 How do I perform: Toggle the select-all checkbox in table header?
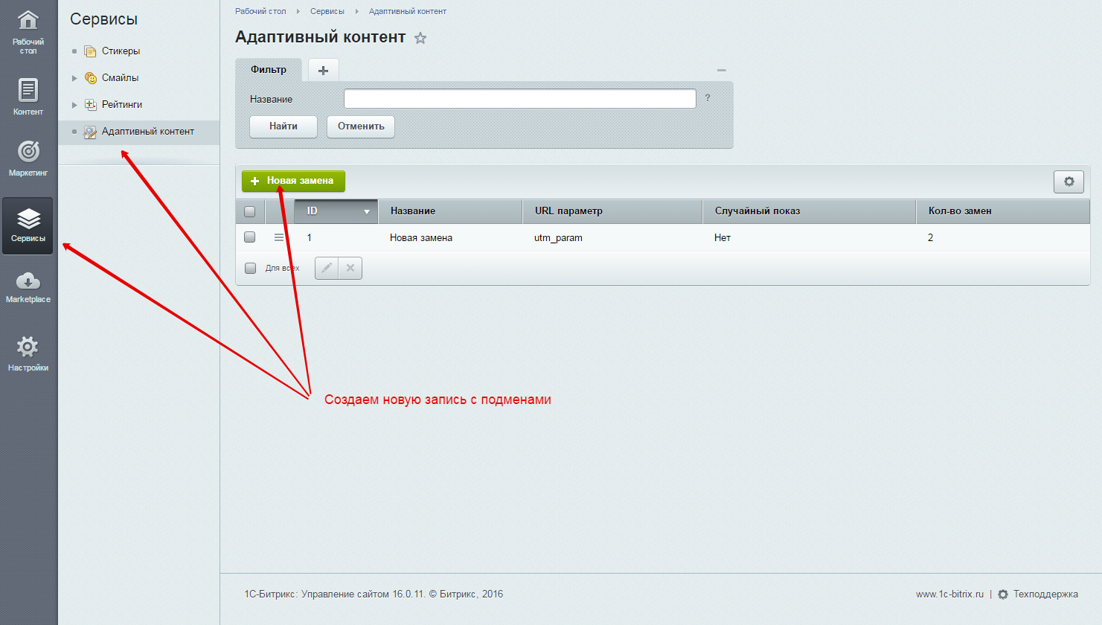point(250,211)
